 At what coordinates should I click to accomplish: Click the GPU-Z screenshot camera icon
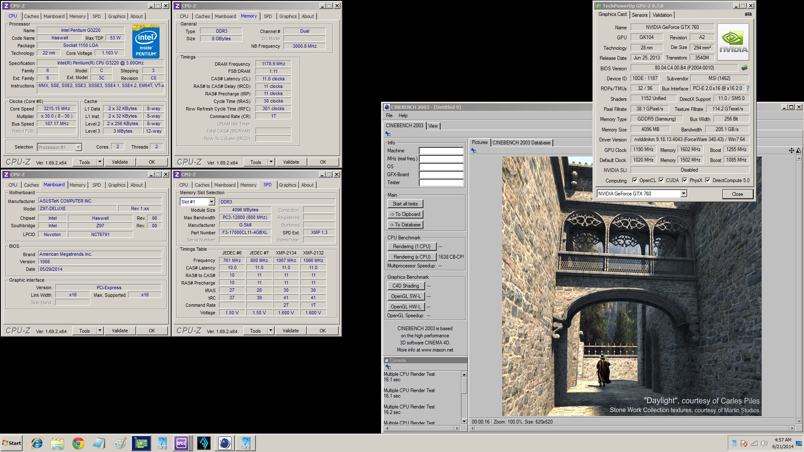pyautogui.click(x=748, y=14)
